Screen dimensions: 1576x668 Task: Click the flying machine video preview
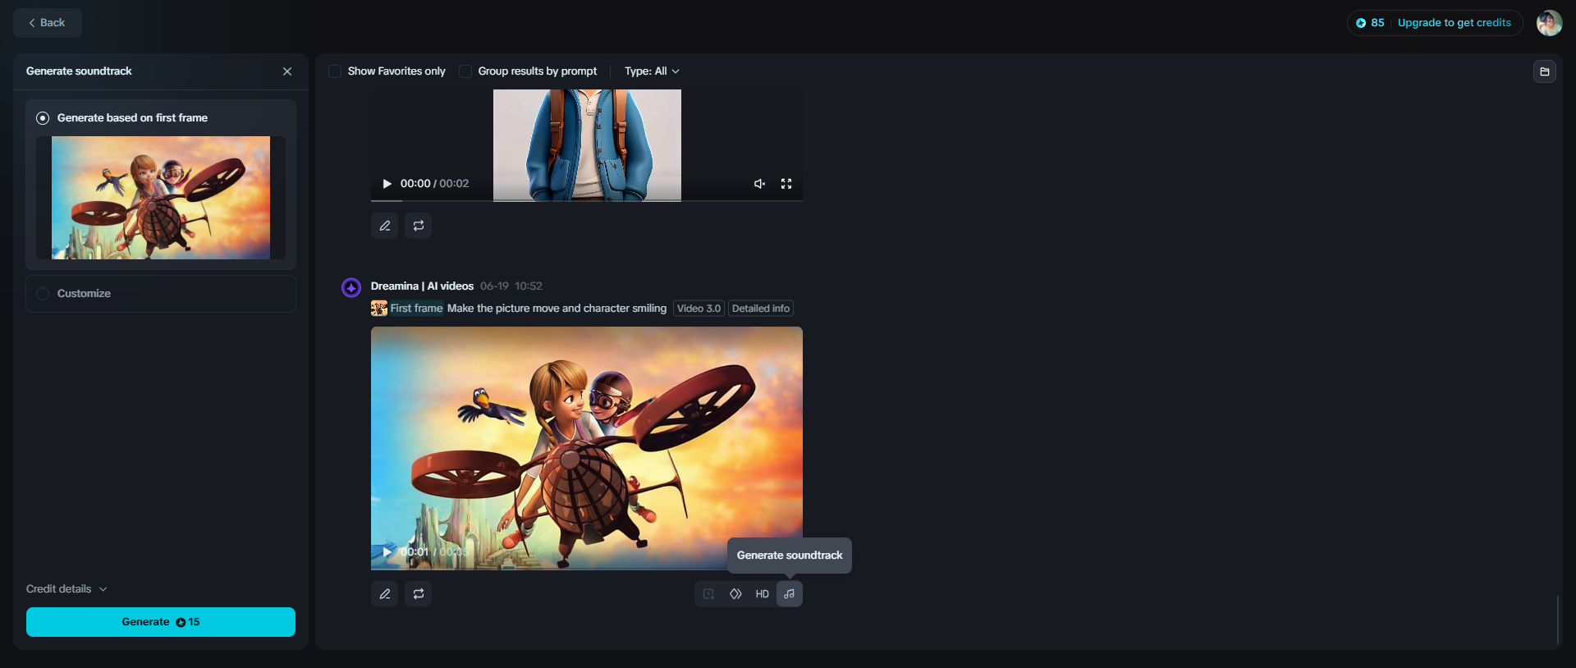(x=587, y=448)
